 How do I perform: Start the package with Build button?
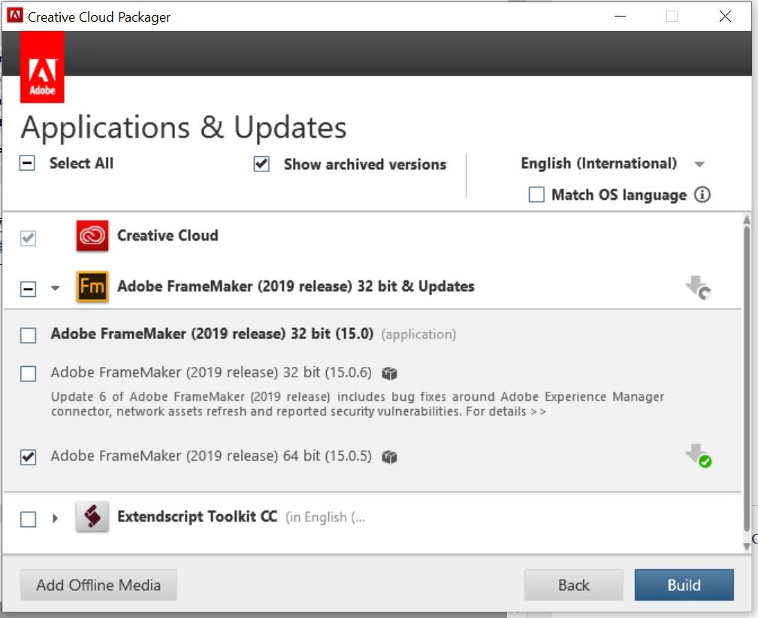click(684, 585)
